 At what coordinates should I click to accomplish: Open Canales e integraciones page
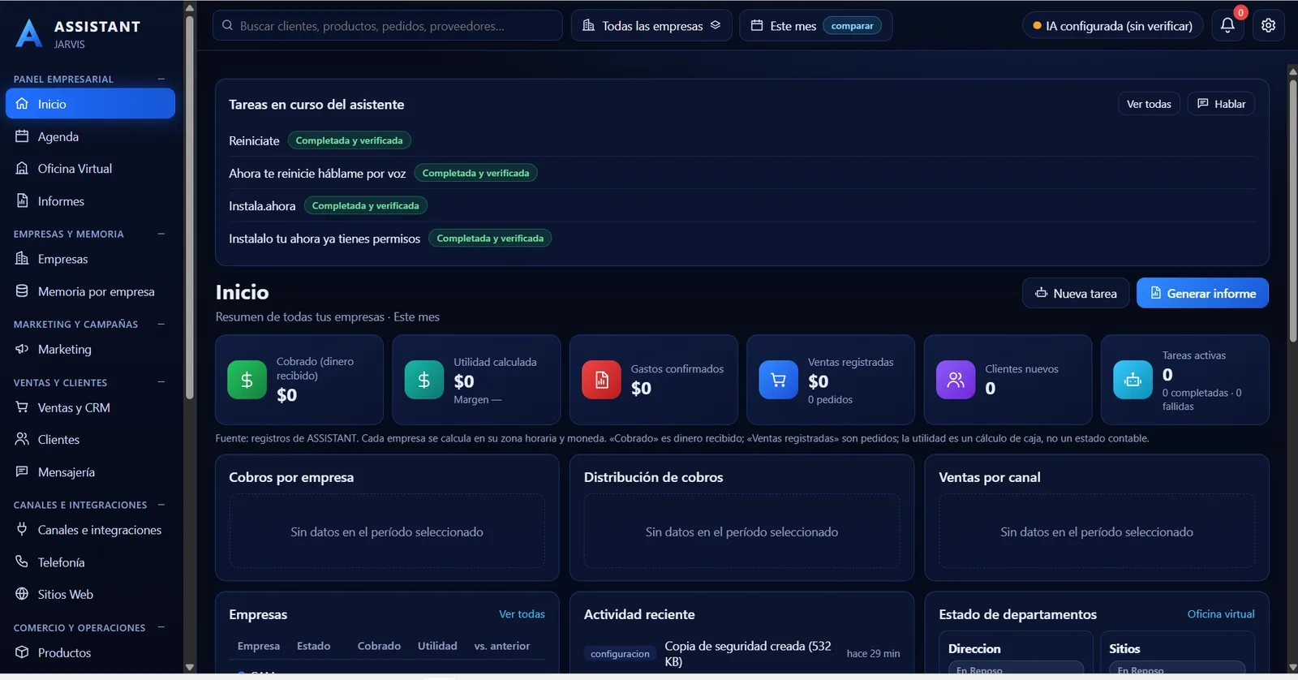point(90,530)
